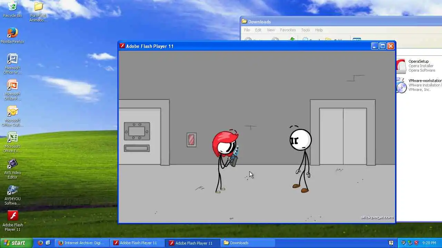Viewport: 442px width, 248px height.
Task: Launch the Adobe Flash Player 11 desktop shortcut
Action: (x=12, y=221)
